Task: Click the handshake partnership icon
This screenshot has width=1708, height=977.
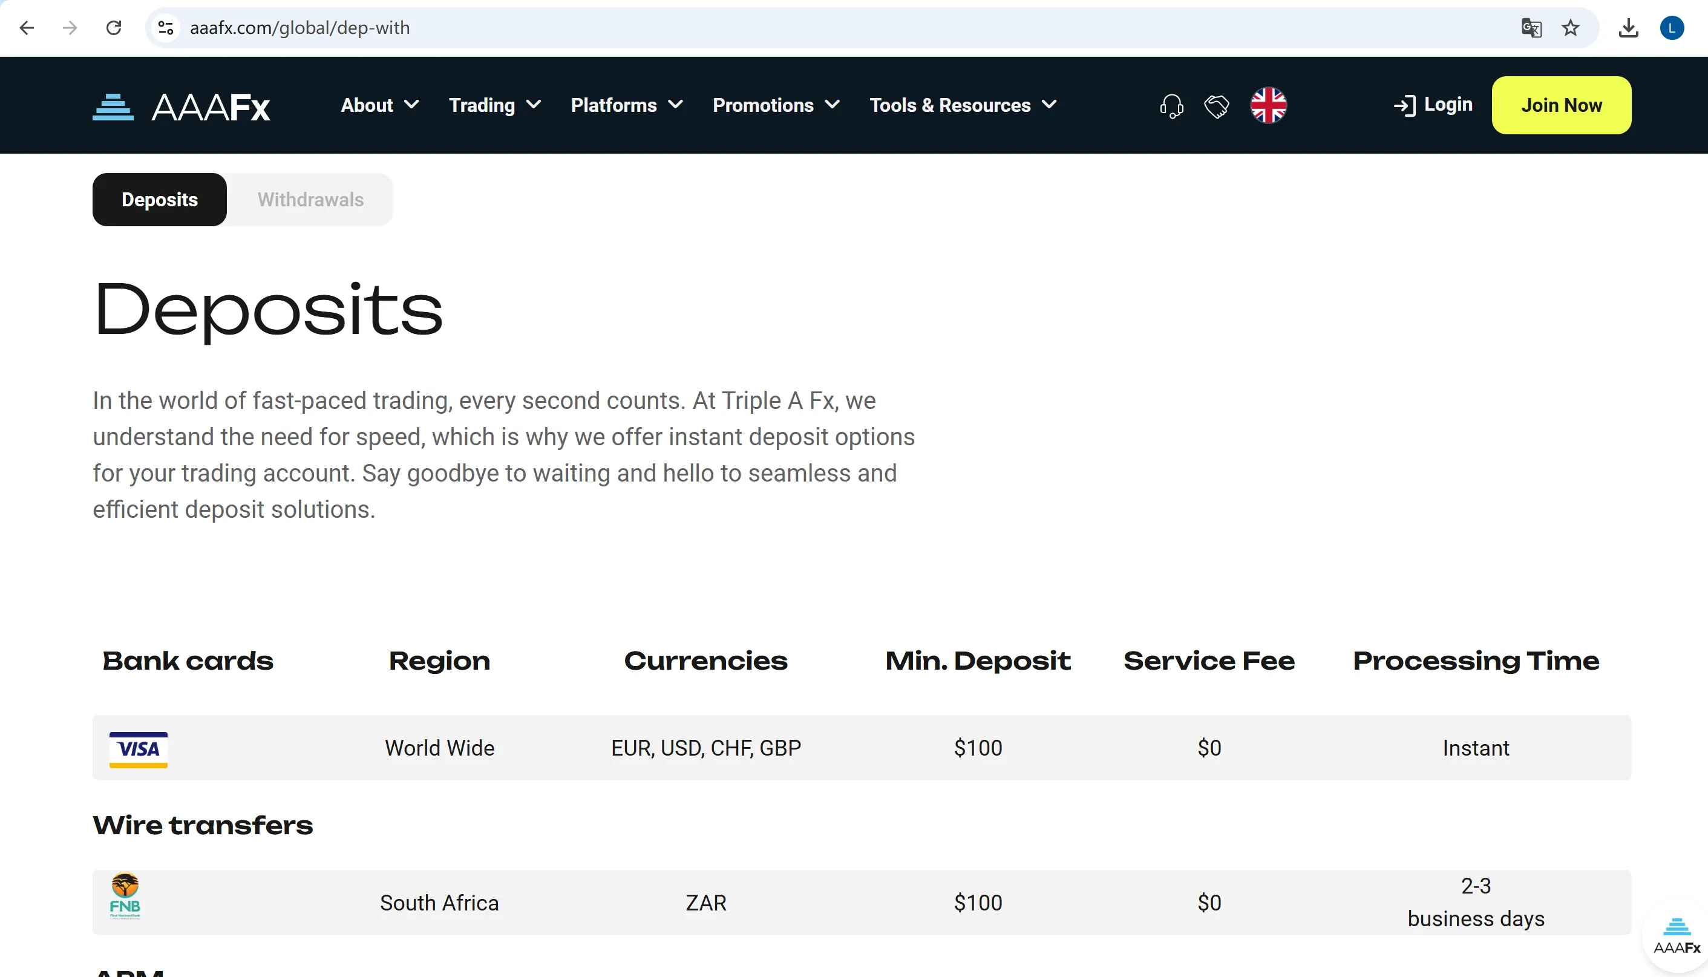Action: point(1216,106)
